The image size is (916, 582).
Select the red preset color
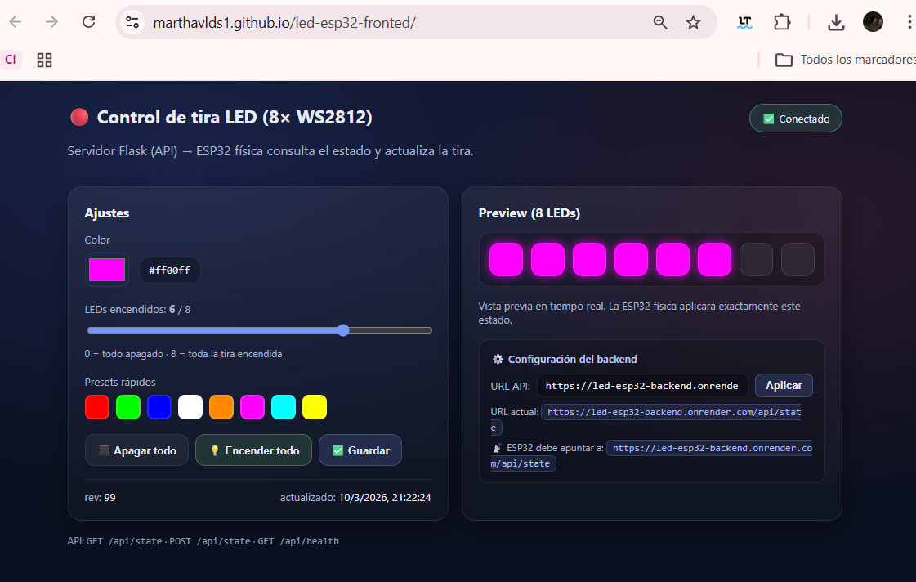[97, 407]
